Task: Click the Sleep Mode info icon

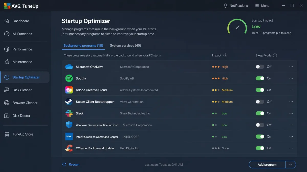Action: 275,55
